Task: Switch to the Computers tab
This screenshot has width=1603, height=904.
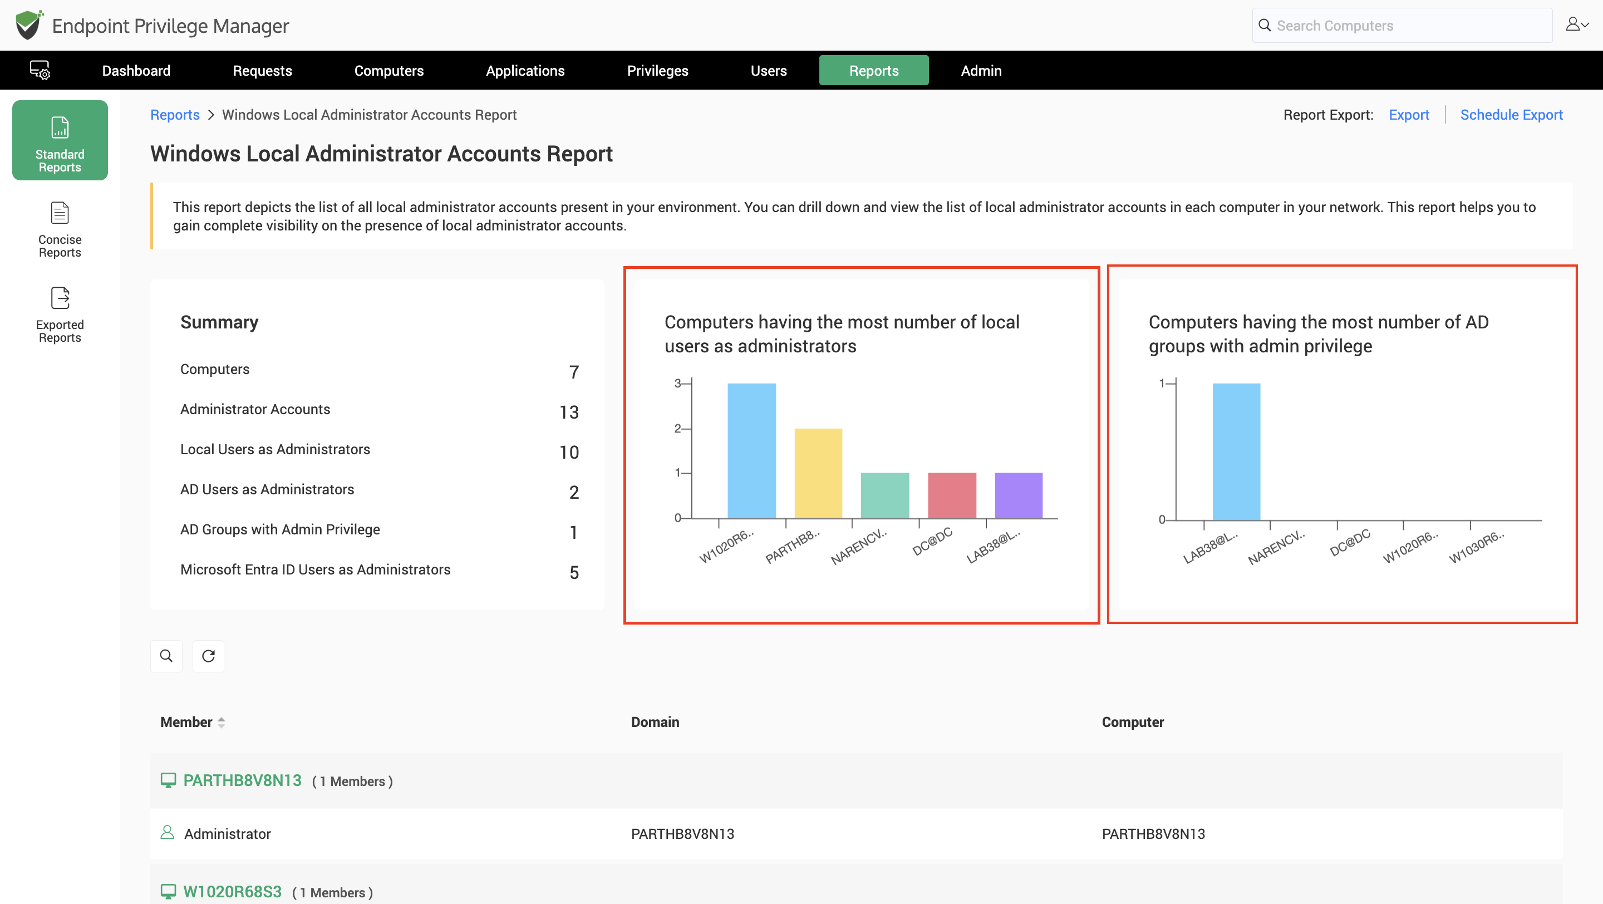Action: tap(389, 70)
